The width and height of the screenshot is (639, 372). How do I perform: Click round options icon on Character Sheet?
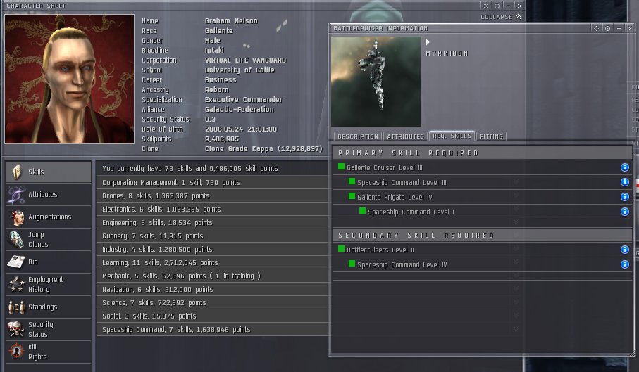[497, 6]
